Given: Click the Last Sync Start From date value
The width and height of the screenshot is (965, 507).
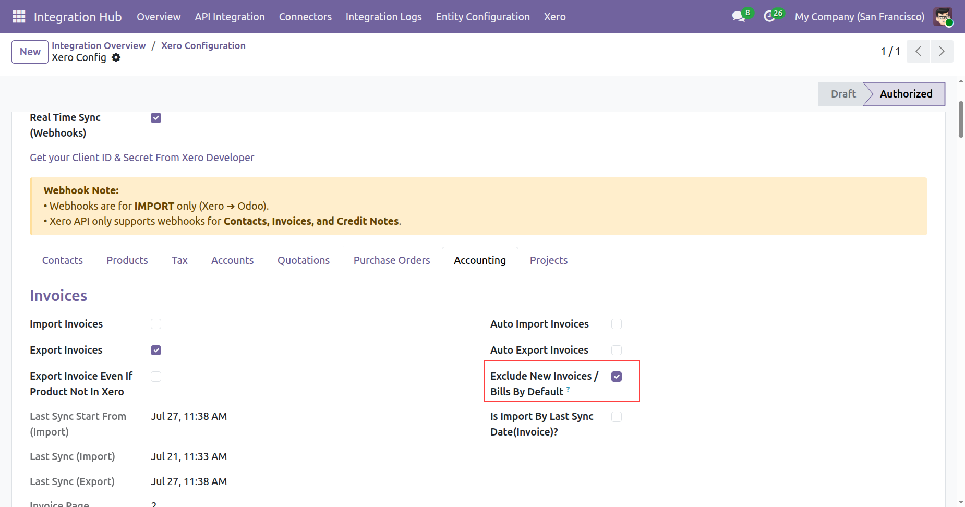Looking at the screenshot, I should (189, 416).
